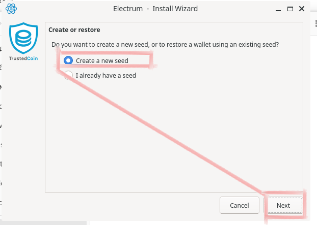Image resolution: width=317 pixels, height=225 pixels.
Task: Maximize the Install Wizard window
Action: coord(290,9)
